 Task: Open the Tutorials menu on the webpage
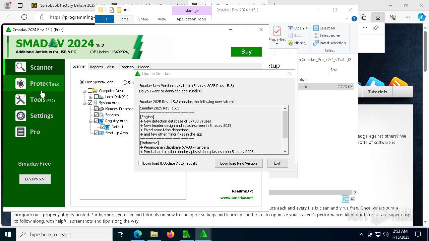pyautogui.click(x=377, y=92)
